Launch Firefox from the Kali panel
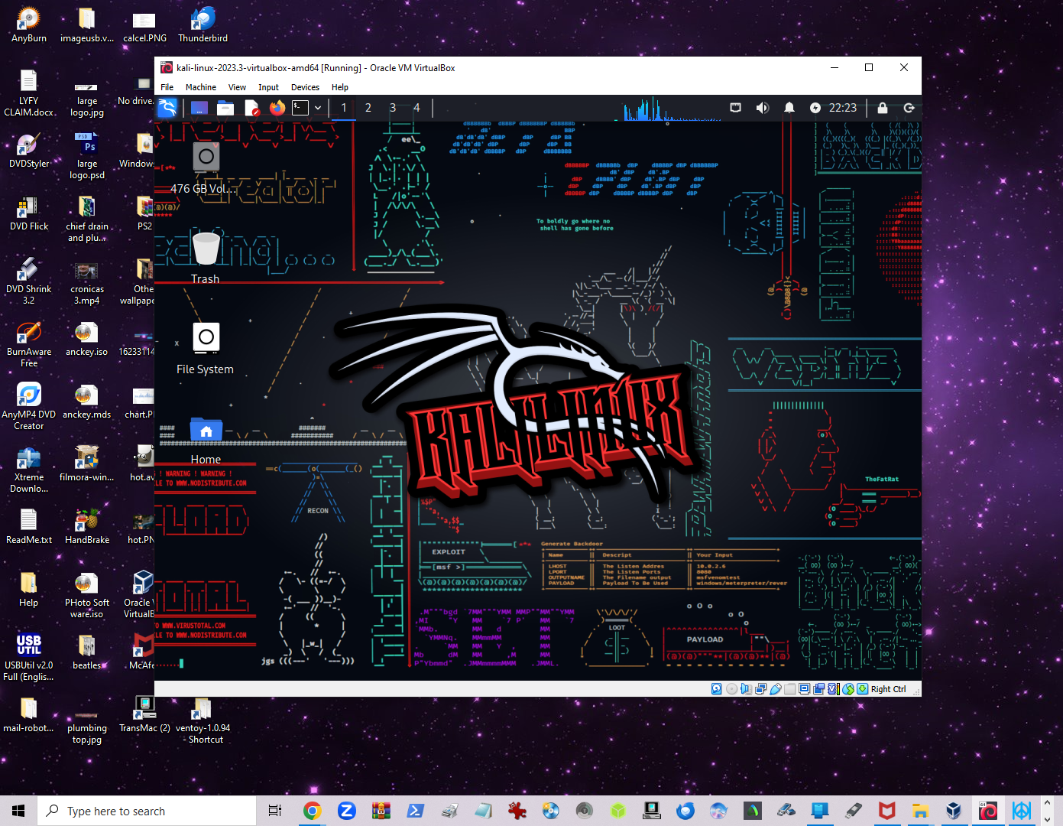 (x=277, y=108)
